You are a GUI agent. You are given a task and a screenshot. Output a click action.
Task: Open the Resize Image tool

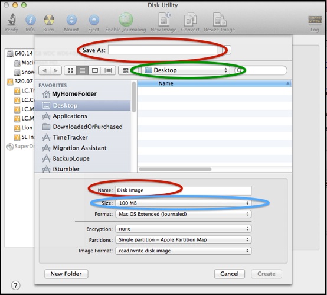coord(220,20)
